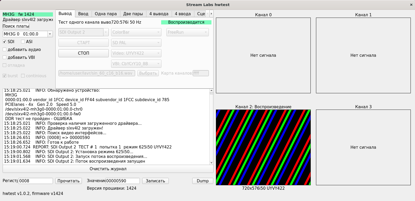Open the ColorBar pattern dropdown
415x201 pixels.
(136, 32)
